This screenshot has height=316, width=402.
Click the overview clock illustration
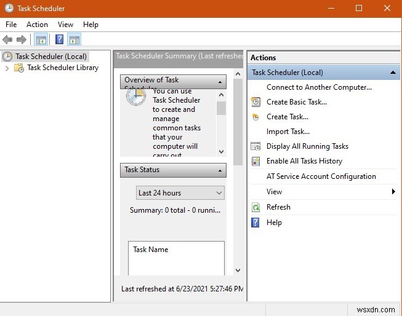click(136, 97)
